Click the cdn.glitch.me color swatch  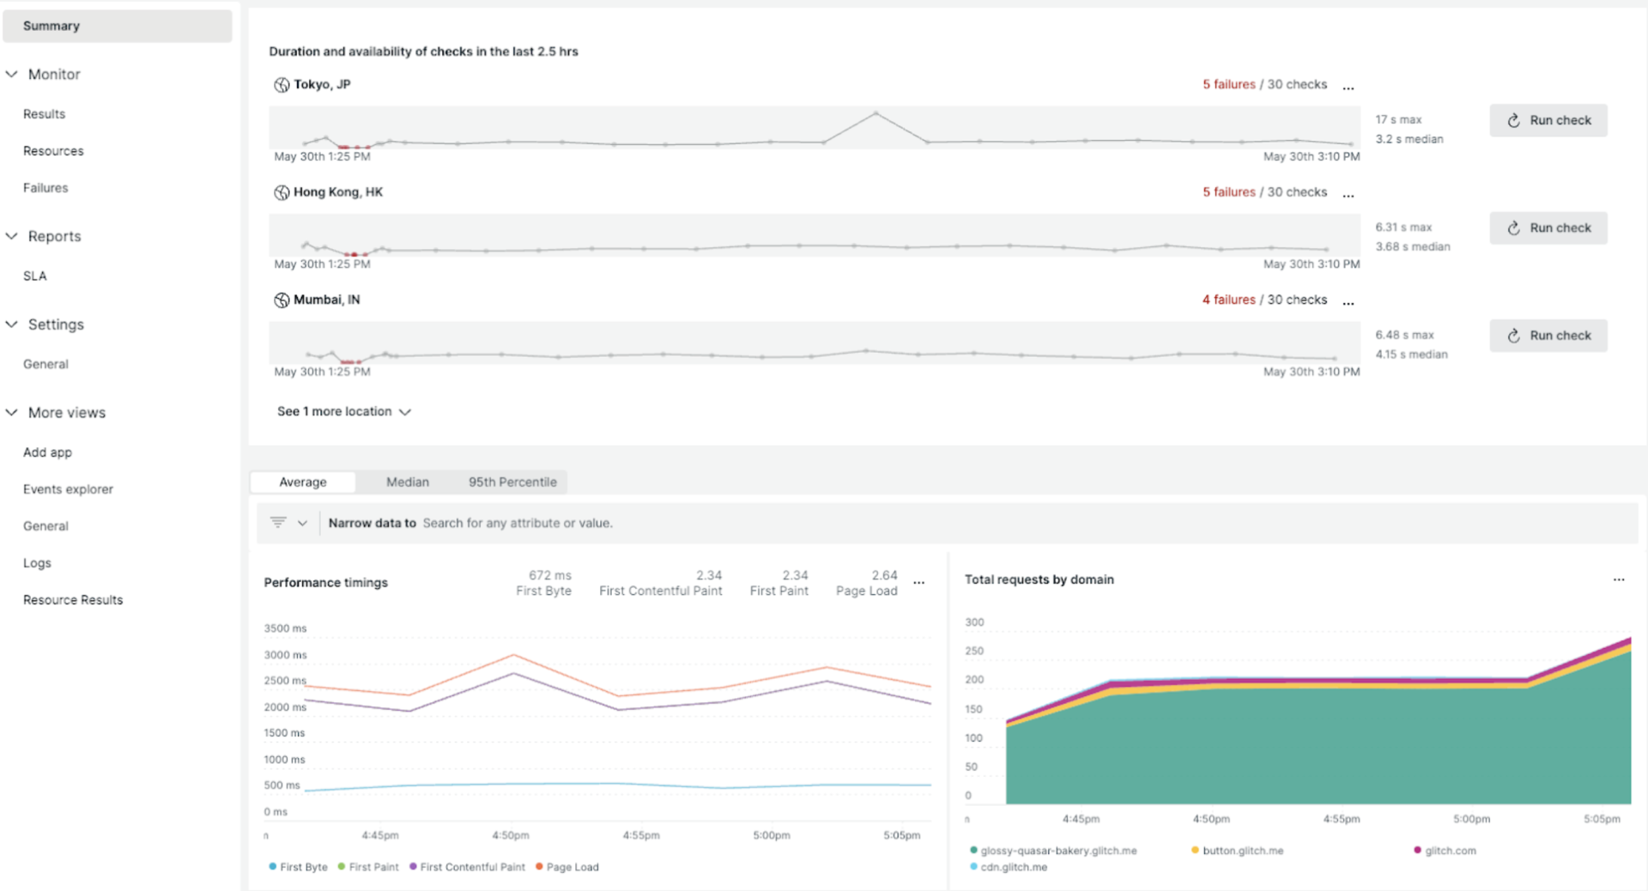(973, 868)
